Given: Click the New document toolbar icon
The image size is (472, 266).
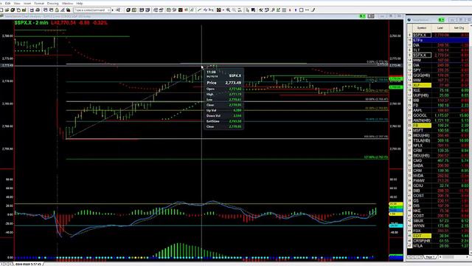Looking at the screenshot, I should [x=1, y=10].
